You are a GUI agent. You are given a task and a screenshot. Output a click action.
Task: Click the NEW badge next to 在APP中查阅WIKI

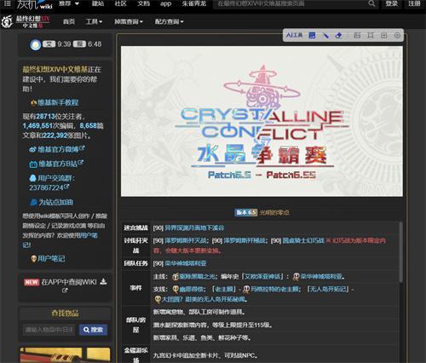pos(32,282)
